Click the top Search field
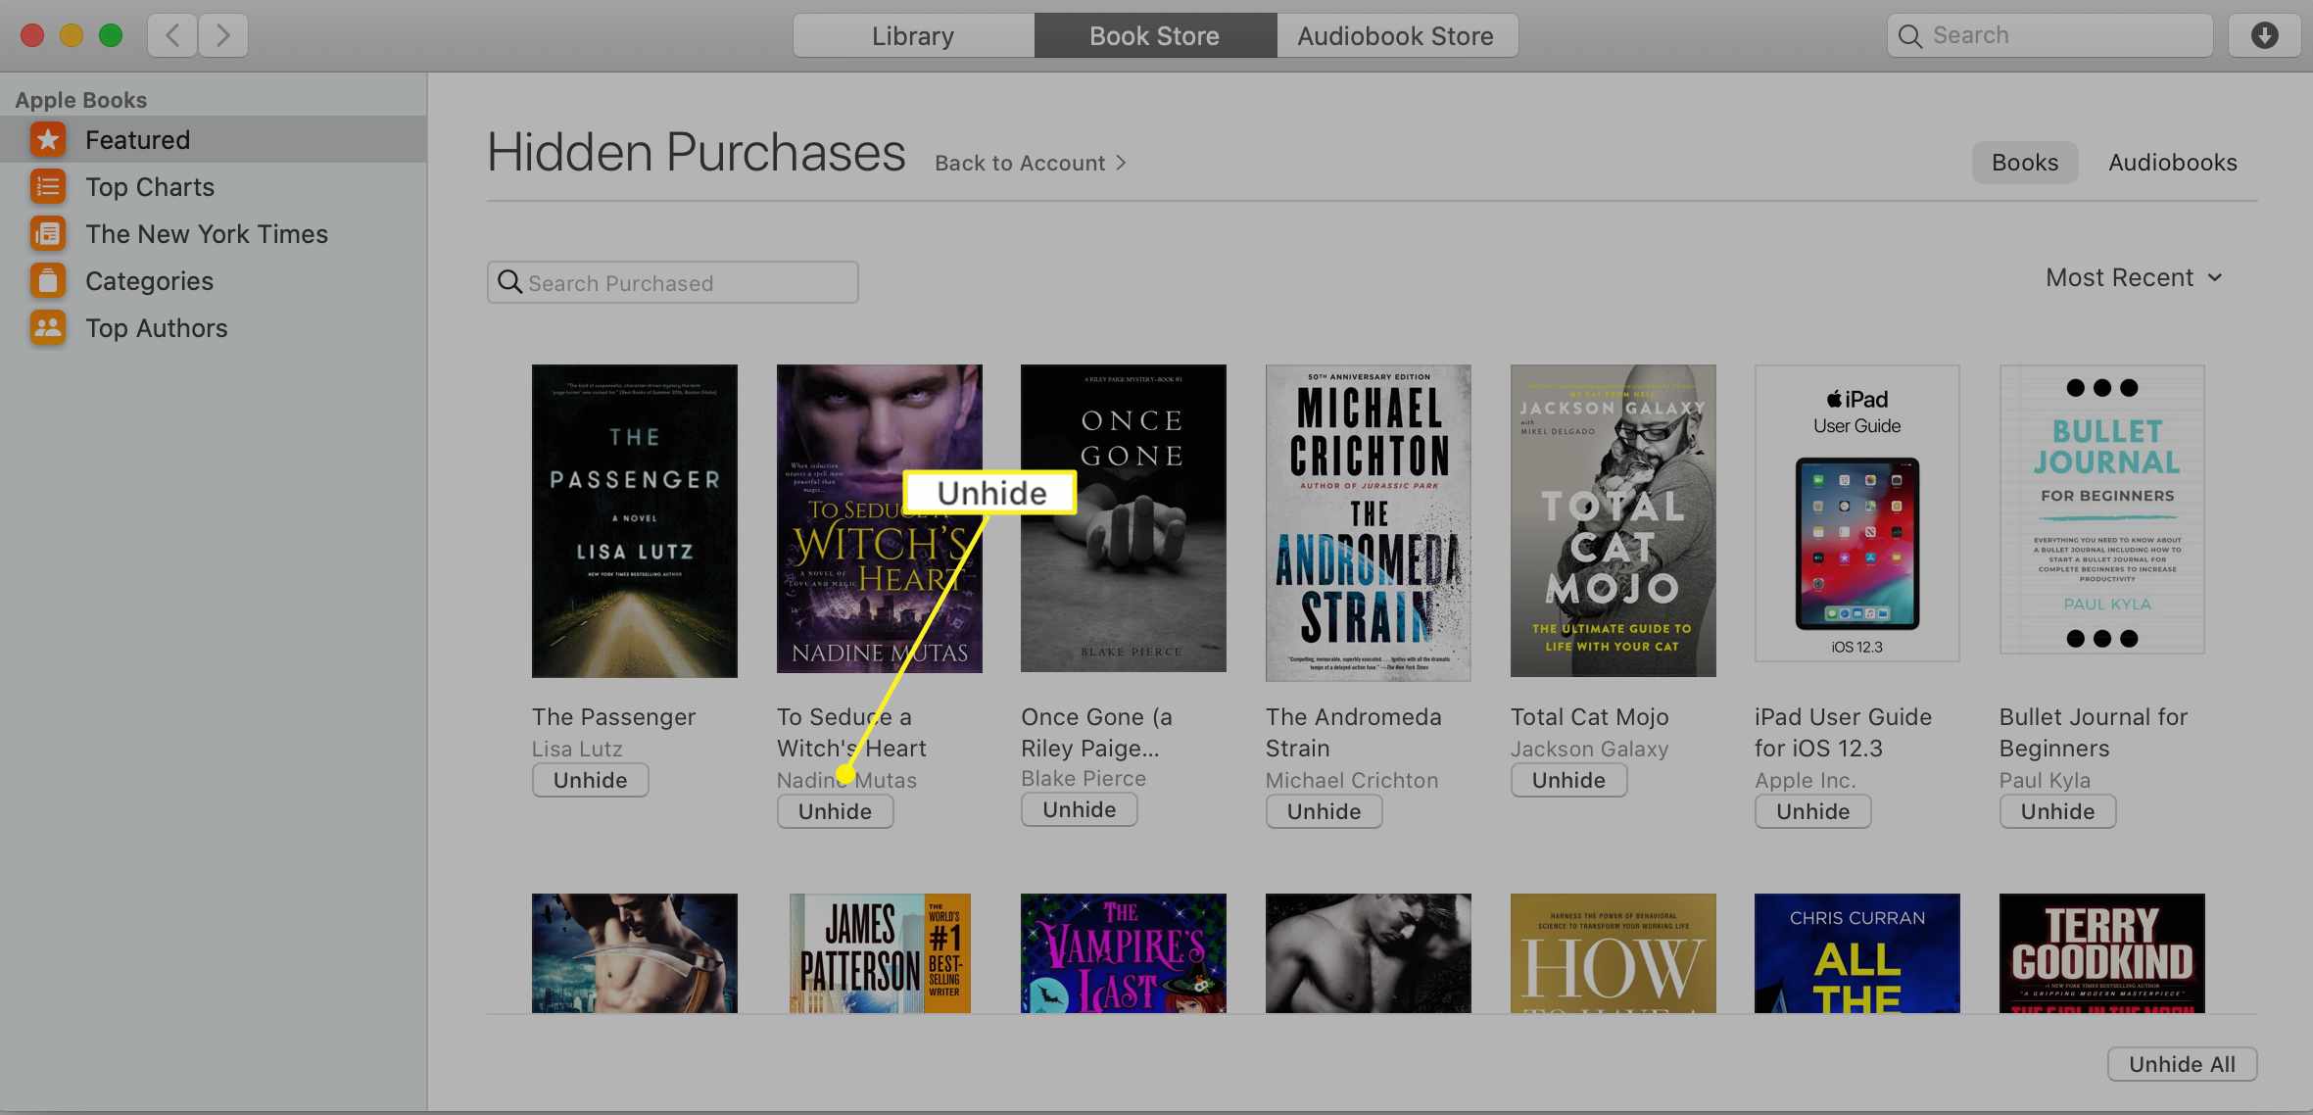The image size is (2313, 1115). coord(2049,36)
